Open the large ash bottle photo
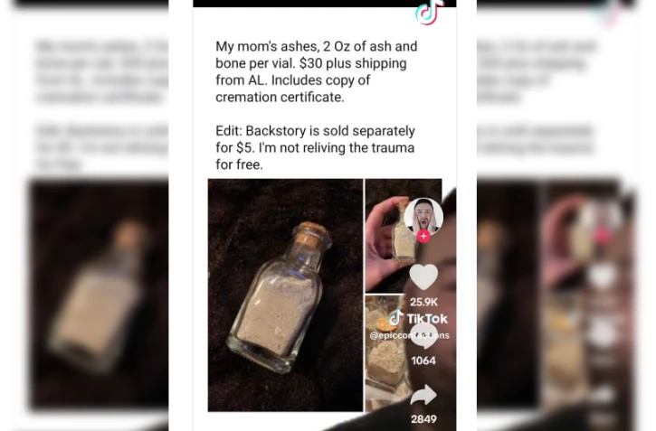Viewport: 656px width, 431px height. pyautogui.click(x=285, y=295)
